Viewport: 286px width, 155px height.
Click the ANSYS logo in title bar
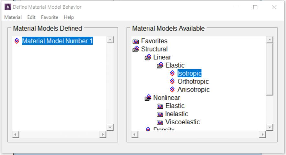7,7
